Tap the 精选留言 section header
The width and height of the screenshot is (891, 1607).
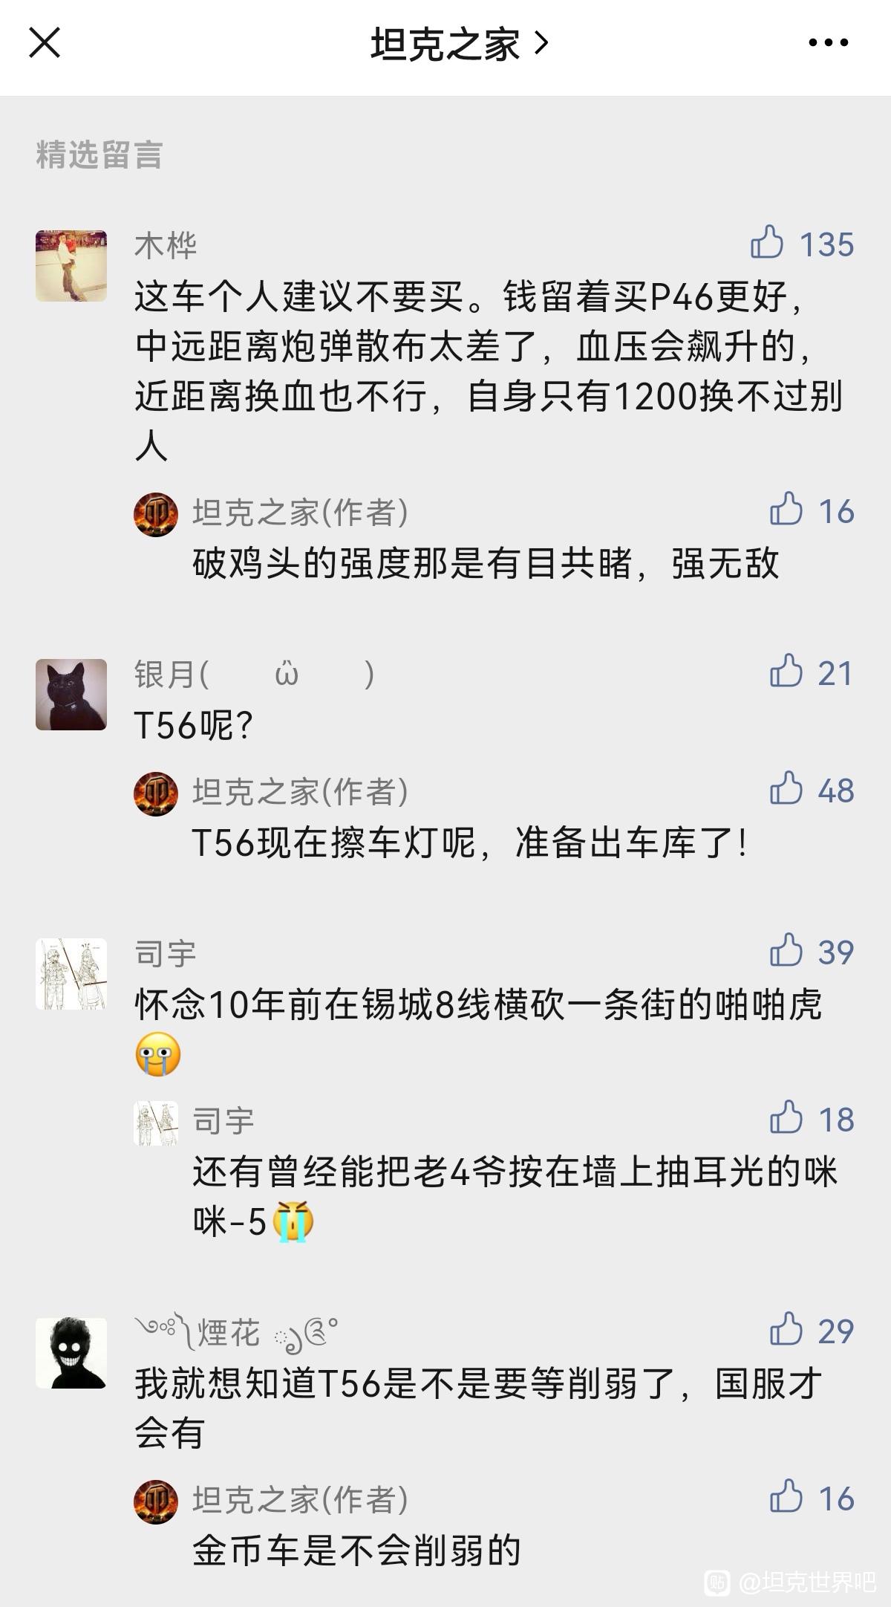click(99, 155)
